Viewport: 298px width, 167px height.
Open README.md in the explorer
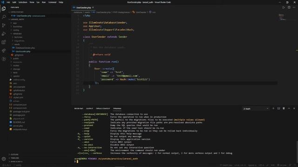point(19,122)
